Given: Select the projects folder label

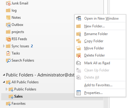Looking at the screenshot, I should 18,32.
